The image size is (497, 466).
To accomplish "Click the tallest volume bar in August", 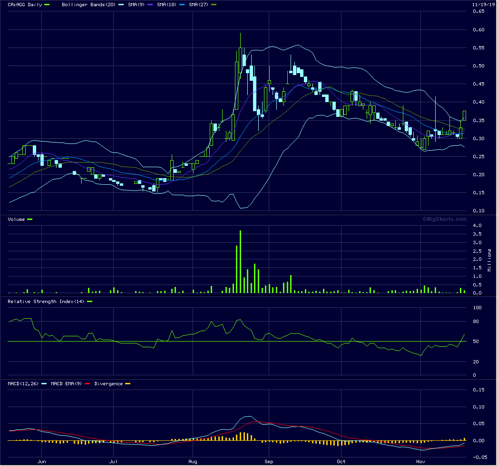I will point(240,262).
